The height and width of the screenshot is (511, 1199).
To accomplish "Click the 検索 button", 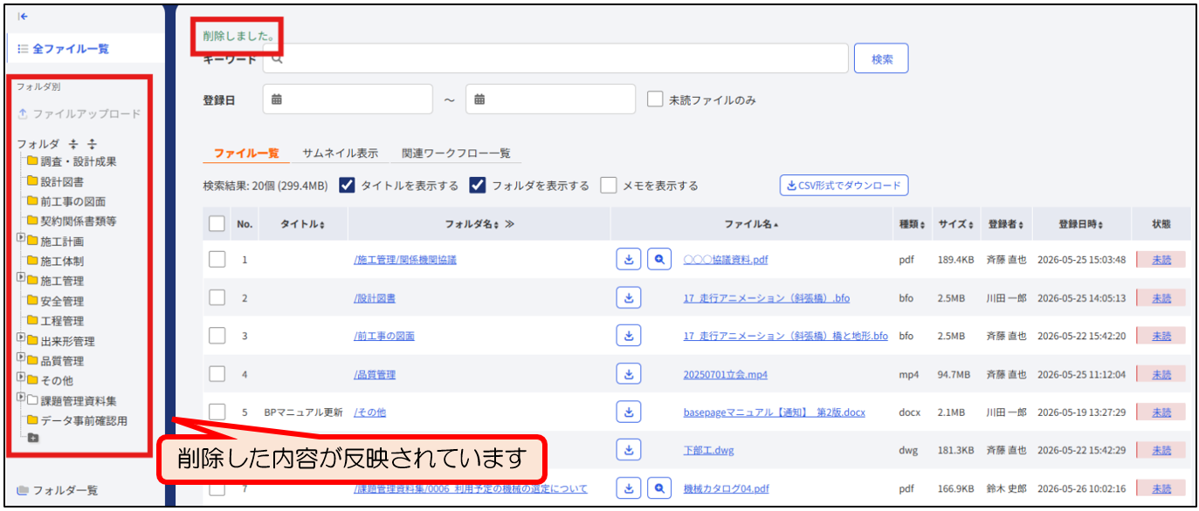I will 881,58.
